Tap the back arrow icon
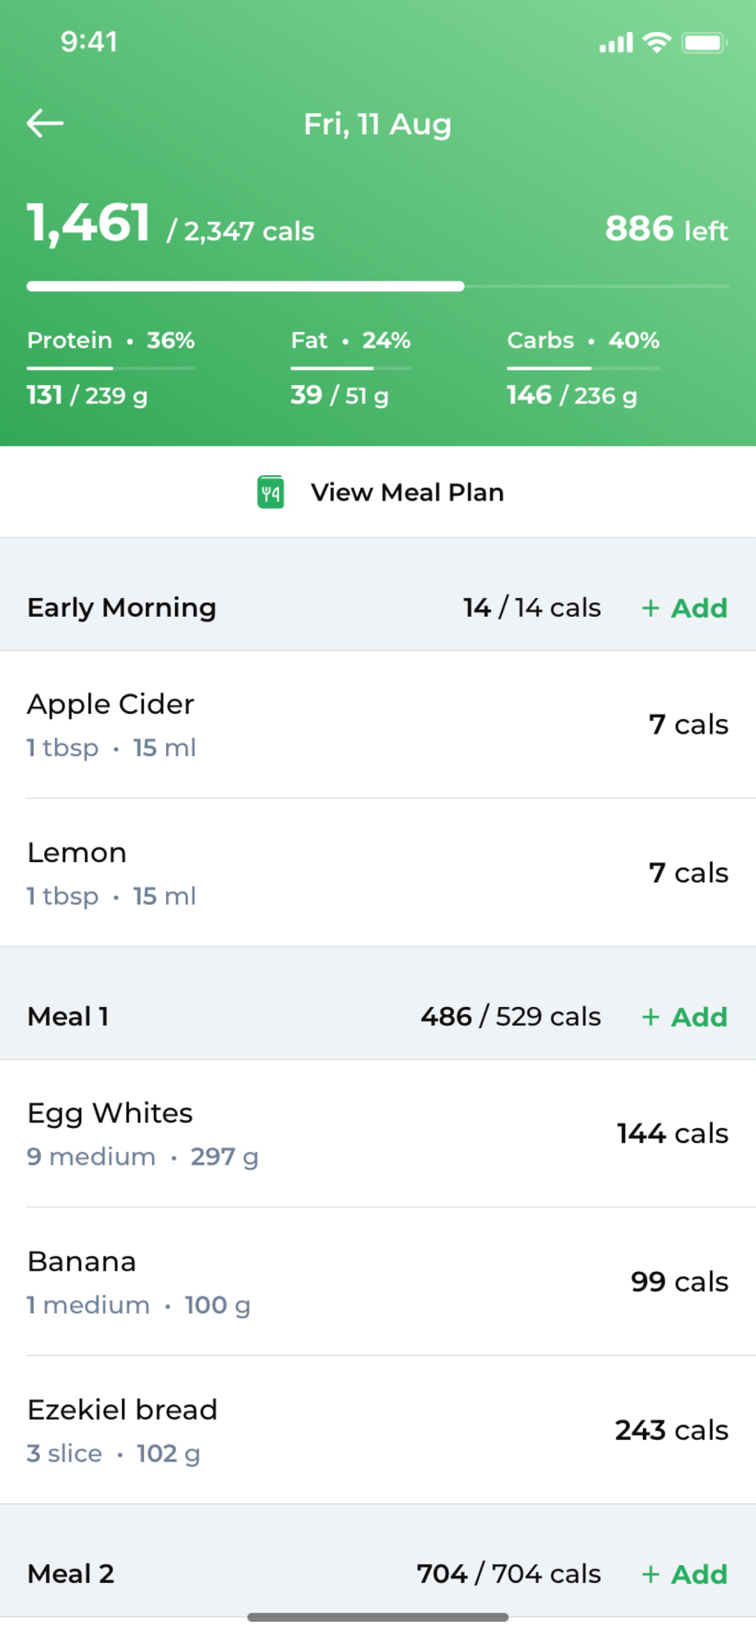 click(x=45, y=124)
